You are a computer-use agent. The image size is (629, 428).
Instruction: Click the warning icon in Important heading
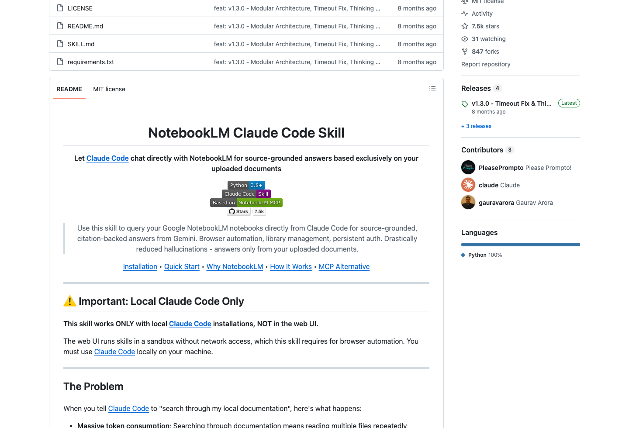(x=70, y=301)
